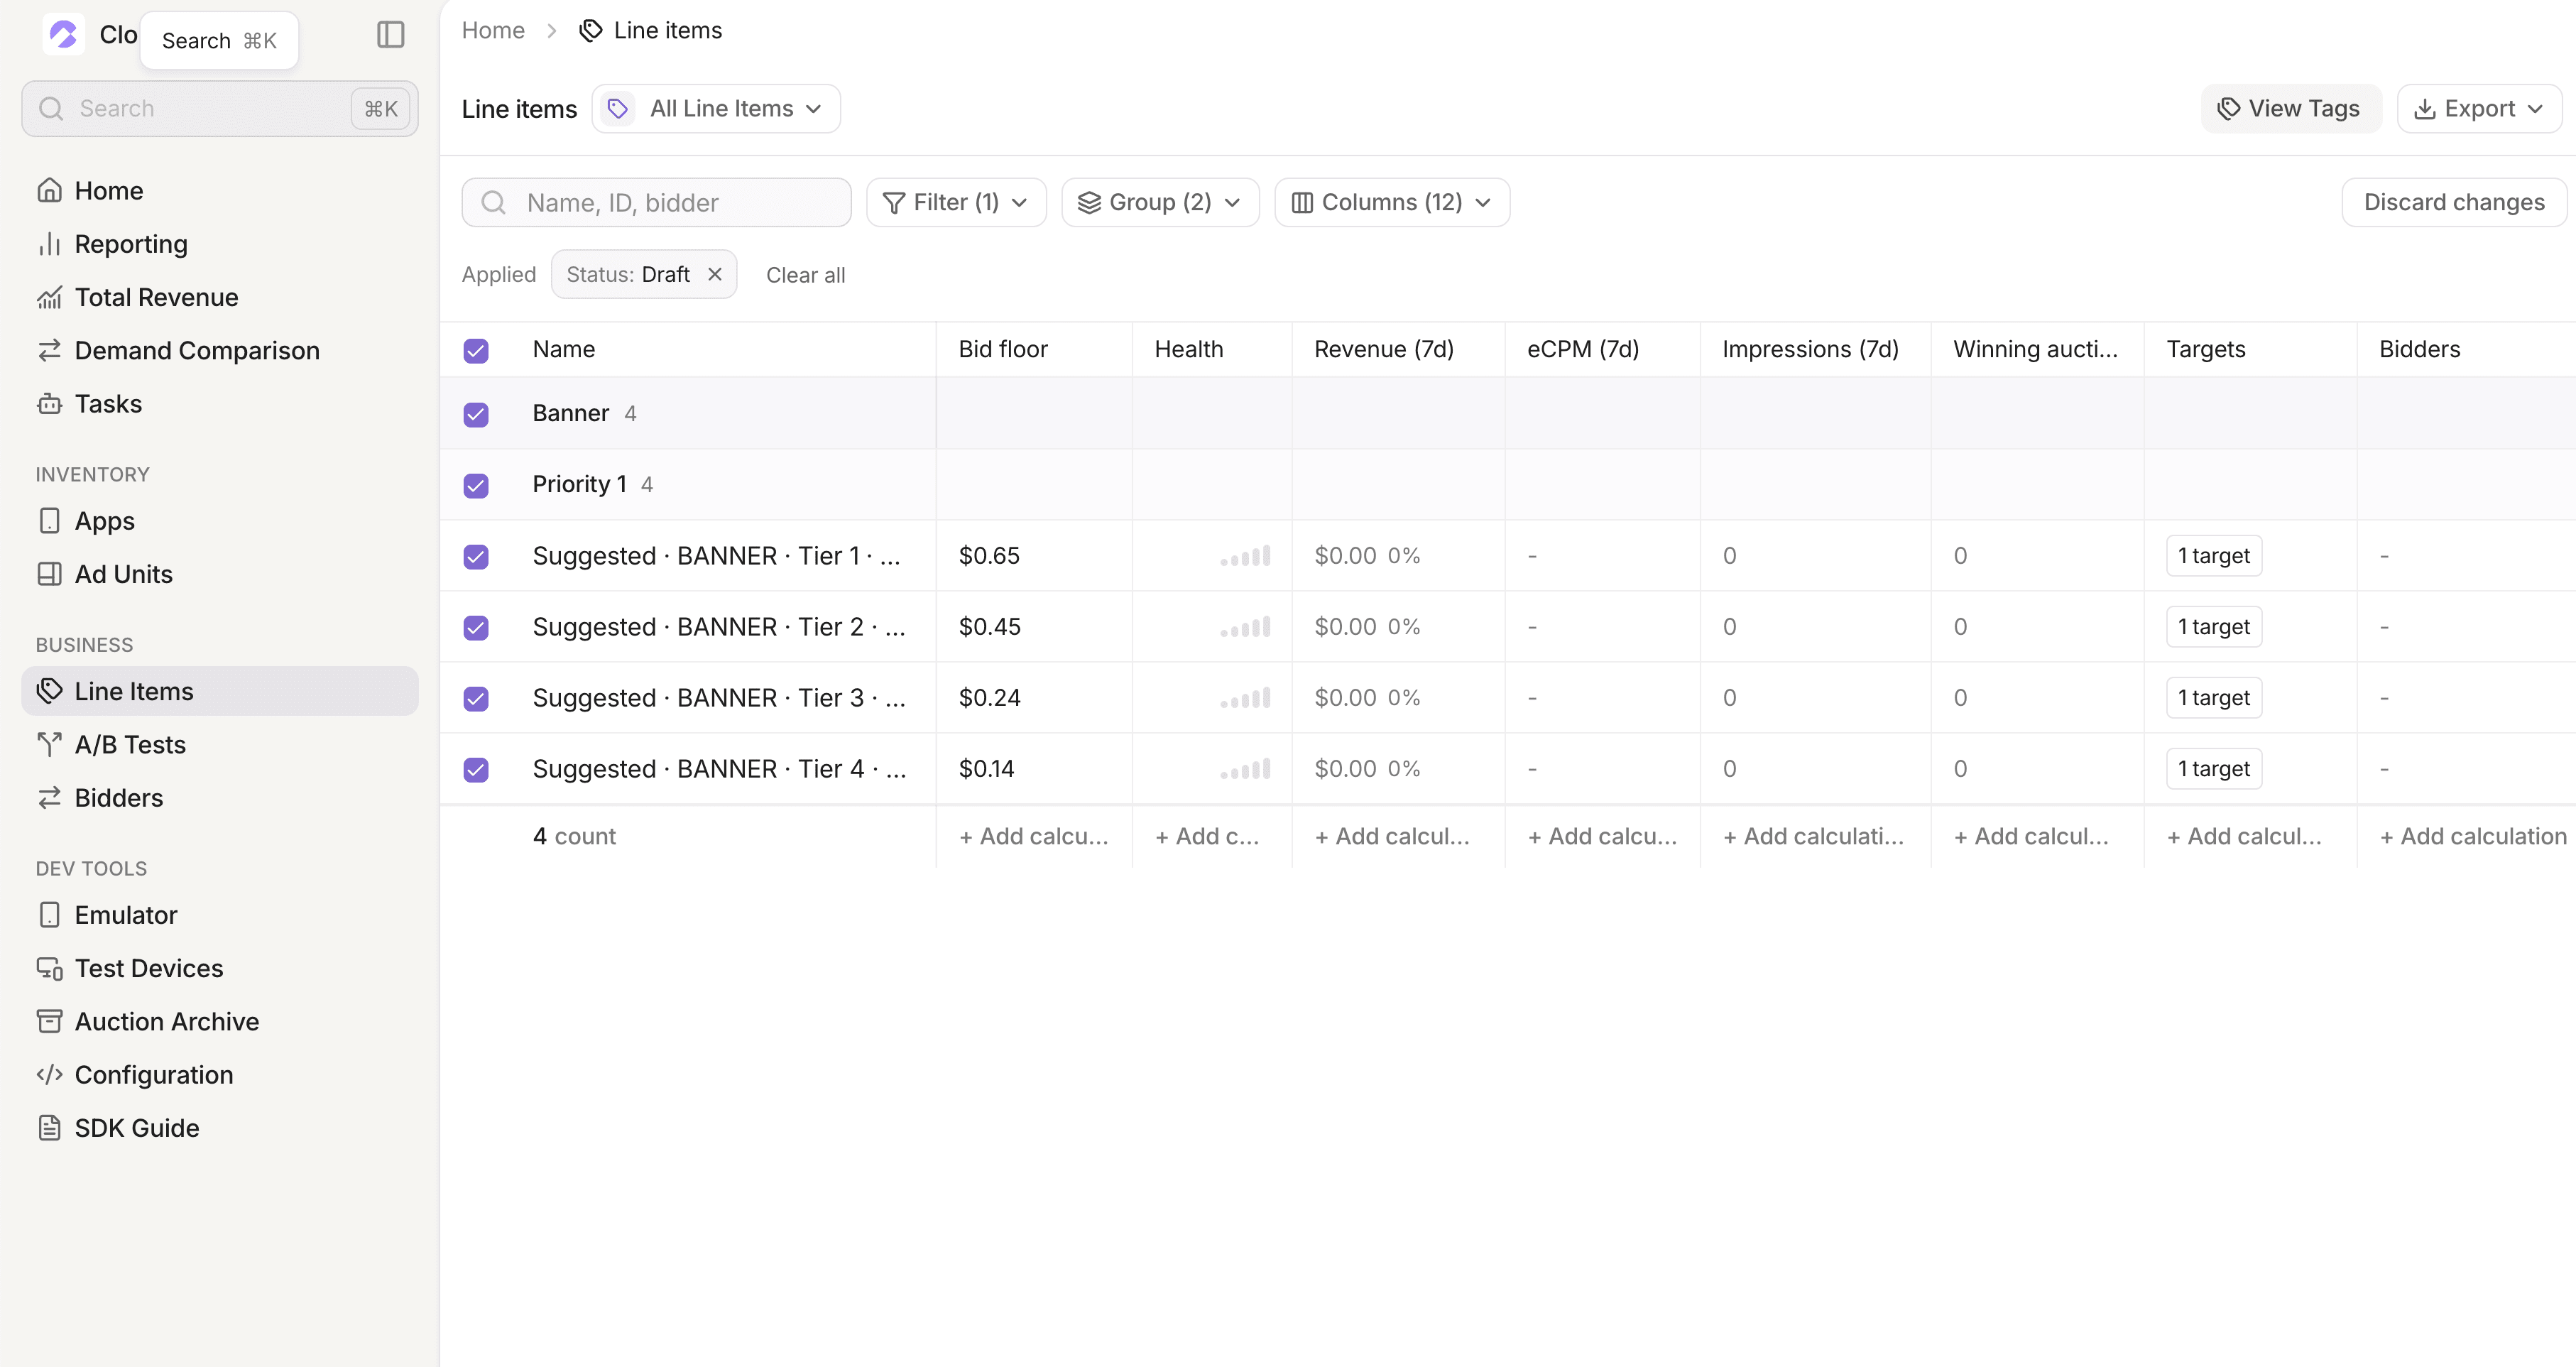The width and height of the screenshot is (2576, 1367).
Task: Remove the Status: Draft filter chip
Action: point(715,274)
